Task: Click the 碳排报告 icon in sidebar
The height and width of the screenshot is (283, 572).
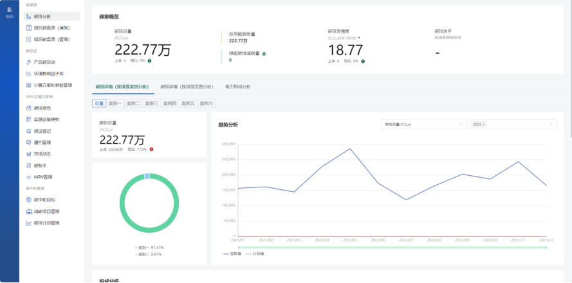Action: [x=28, y=108]
